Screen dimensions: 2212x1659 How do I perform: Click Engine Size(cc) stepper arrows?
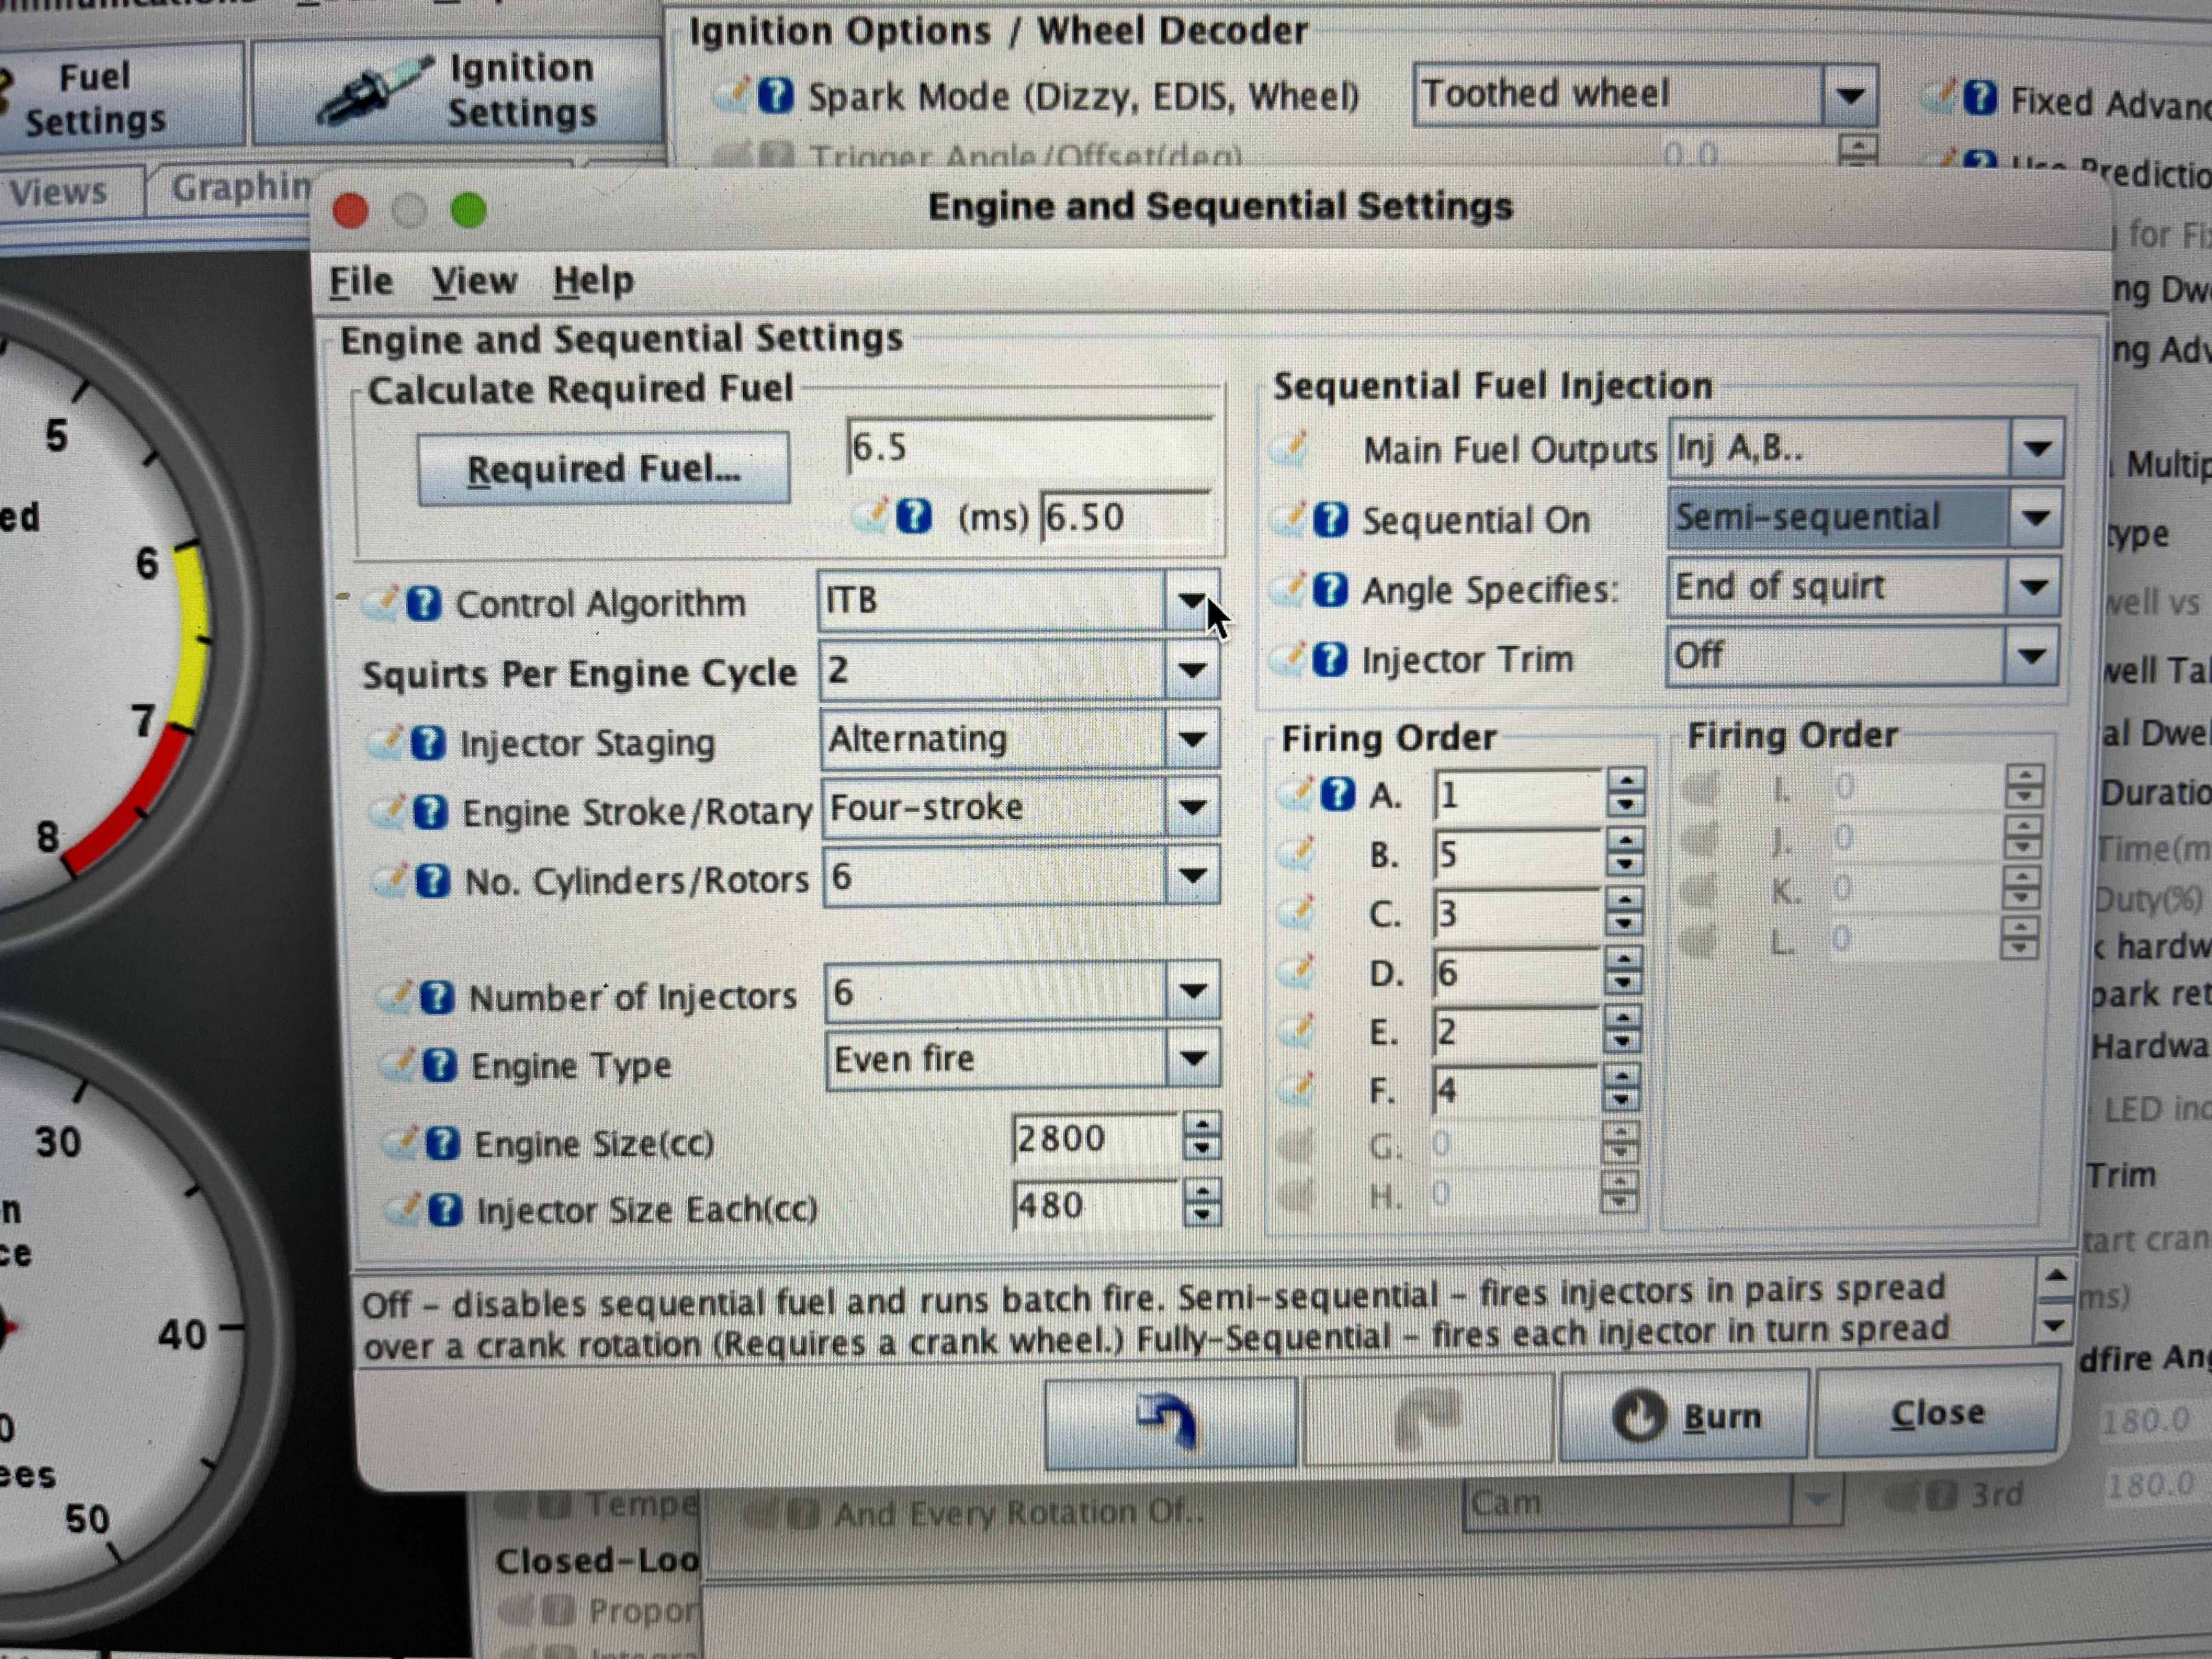[1201, 1137]
